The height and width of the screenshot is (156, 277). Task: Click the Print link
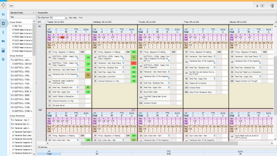point(81,18)
